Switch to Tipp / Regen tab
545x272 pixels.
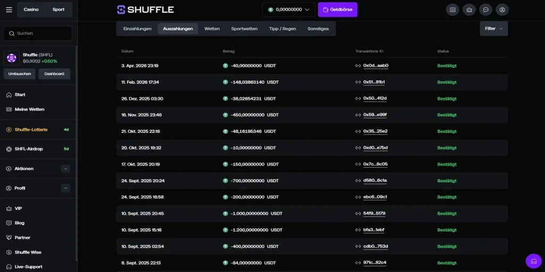tap(283, 29)
